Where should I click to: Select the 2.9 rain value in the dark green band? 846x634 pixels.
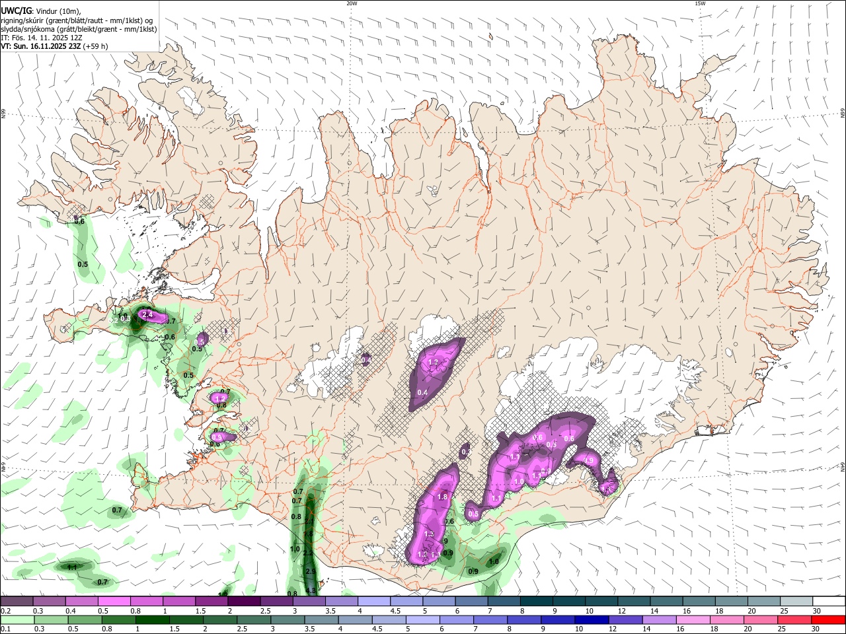(310, 571)
